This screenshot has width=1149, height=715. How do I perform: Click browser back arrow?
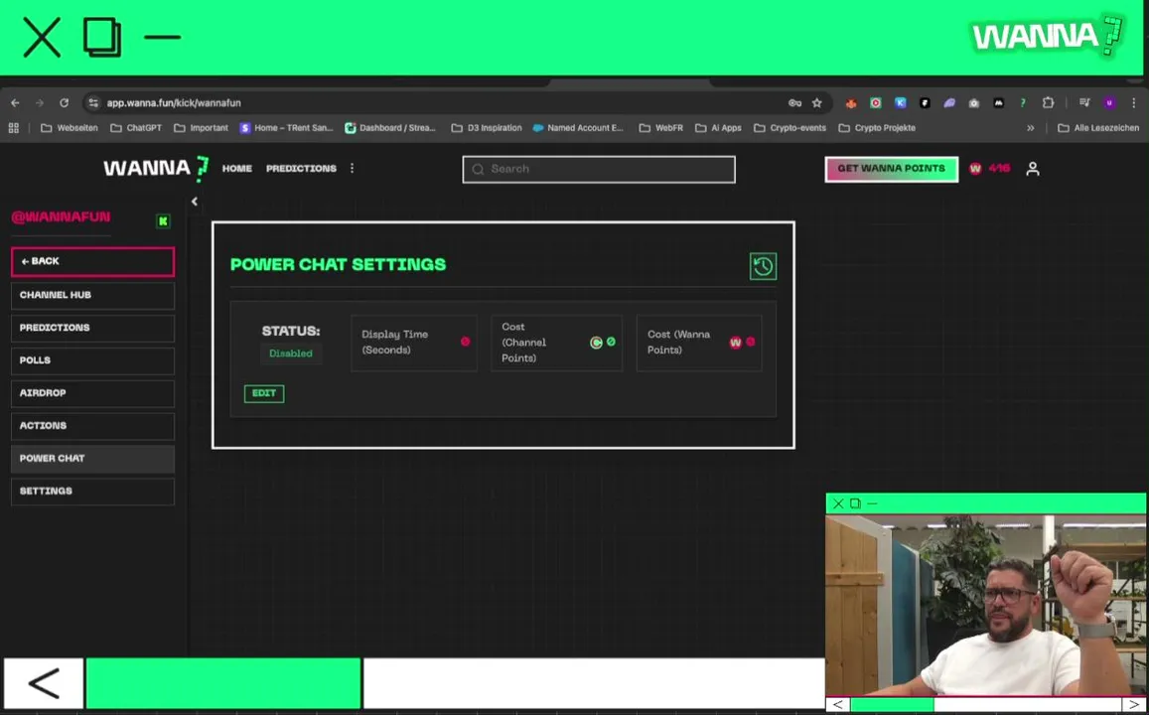click(x=15, y=103)
